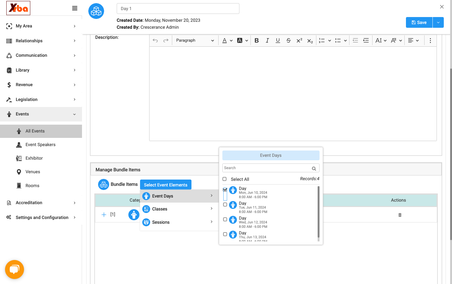452x284 pixels.
Task: Click the Select Event Elements button
Action: pos(166,185)
